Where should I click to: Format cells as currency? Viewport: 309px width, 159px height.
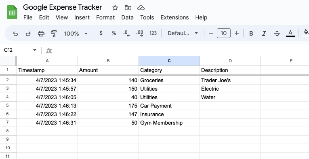(x=101, y=33)
